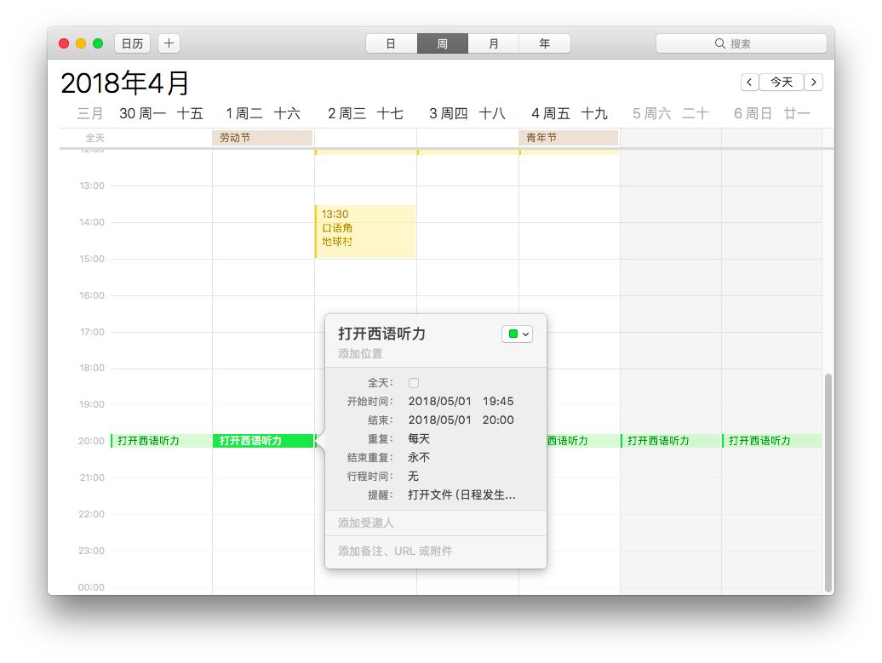882x663 pixels.
Task: Click the yellow minimize window button
Action: tap(81, 43)
